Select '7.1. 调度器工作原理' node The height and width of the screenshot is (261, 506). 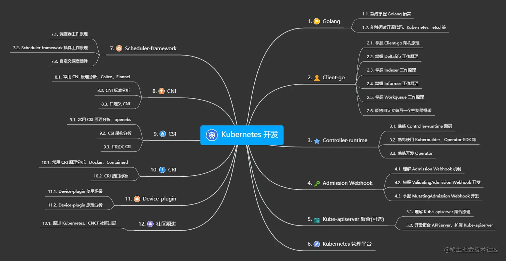pyautogui.click(x=70, y=34)
